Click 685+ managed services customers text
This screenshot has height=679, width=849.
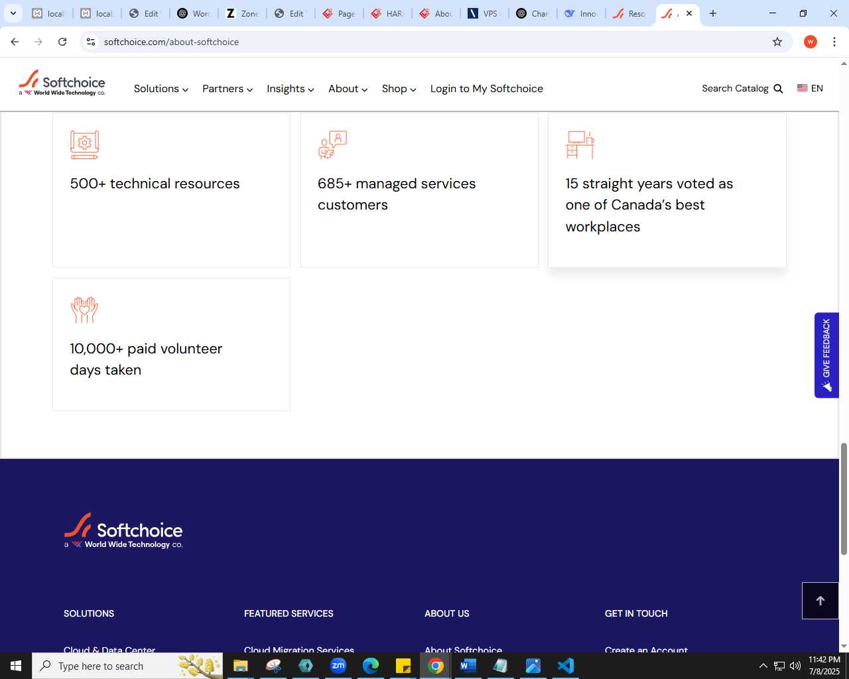pos(397,194)
